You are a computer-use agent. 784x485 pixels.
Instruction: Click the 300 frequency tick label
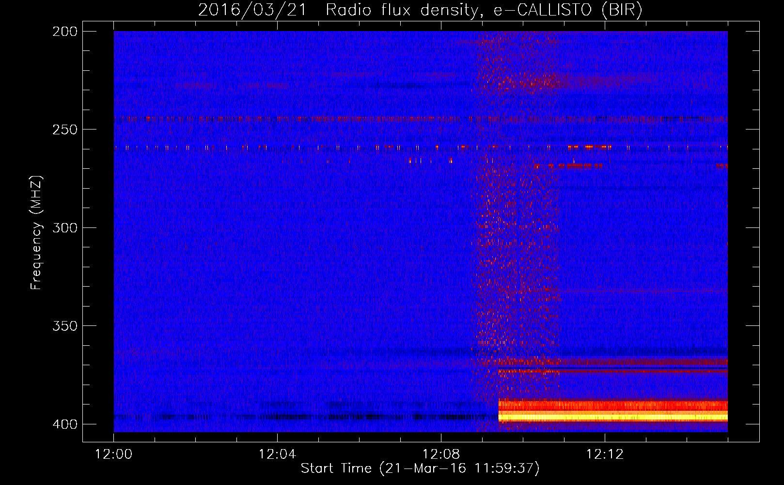65,228
